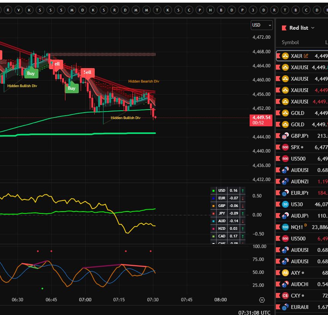Open the USD currency dropdown on price scale

tap(262, 25)
